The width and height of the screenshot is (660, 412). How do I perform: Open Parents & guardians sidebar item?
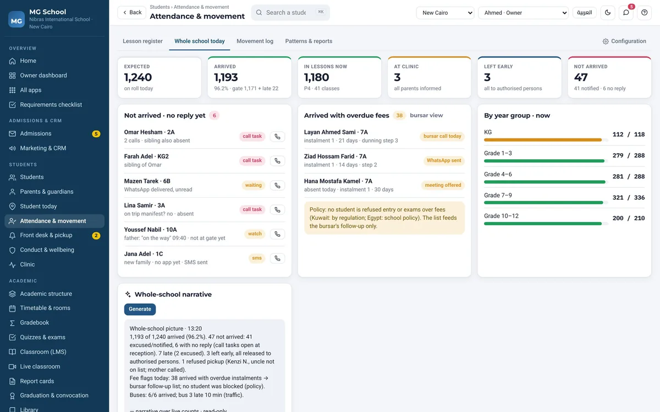point(54,192)
